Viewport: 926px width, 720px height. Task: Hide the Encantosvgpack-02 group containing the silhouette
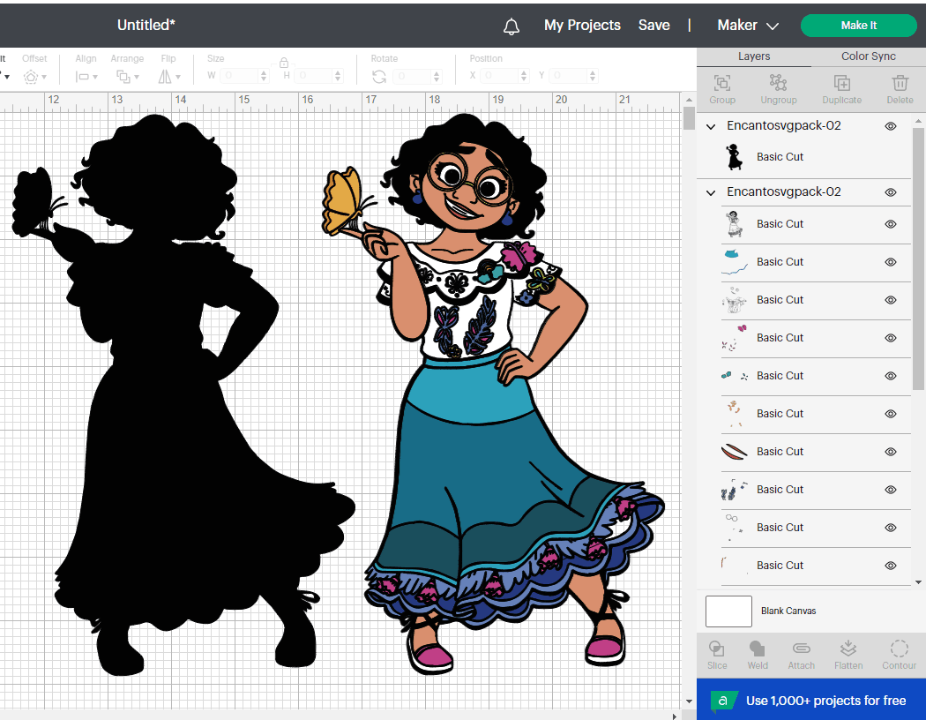pyautogui.click(x=891, y=126)
